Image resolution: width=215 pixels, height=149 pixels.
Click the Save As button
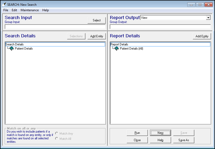pyautogui.click(x=184, y=140)
